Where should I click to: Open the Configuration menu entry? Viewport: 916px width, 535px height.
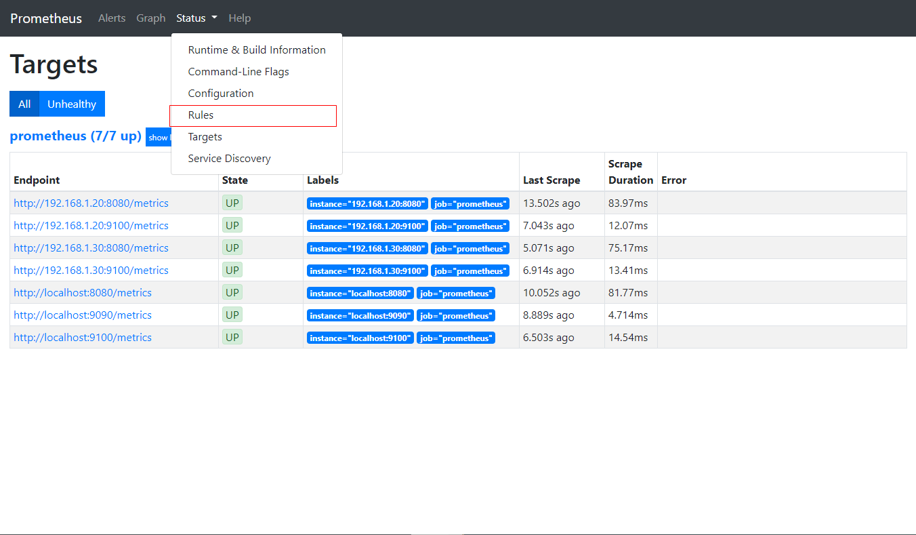(x=257, y=94)
